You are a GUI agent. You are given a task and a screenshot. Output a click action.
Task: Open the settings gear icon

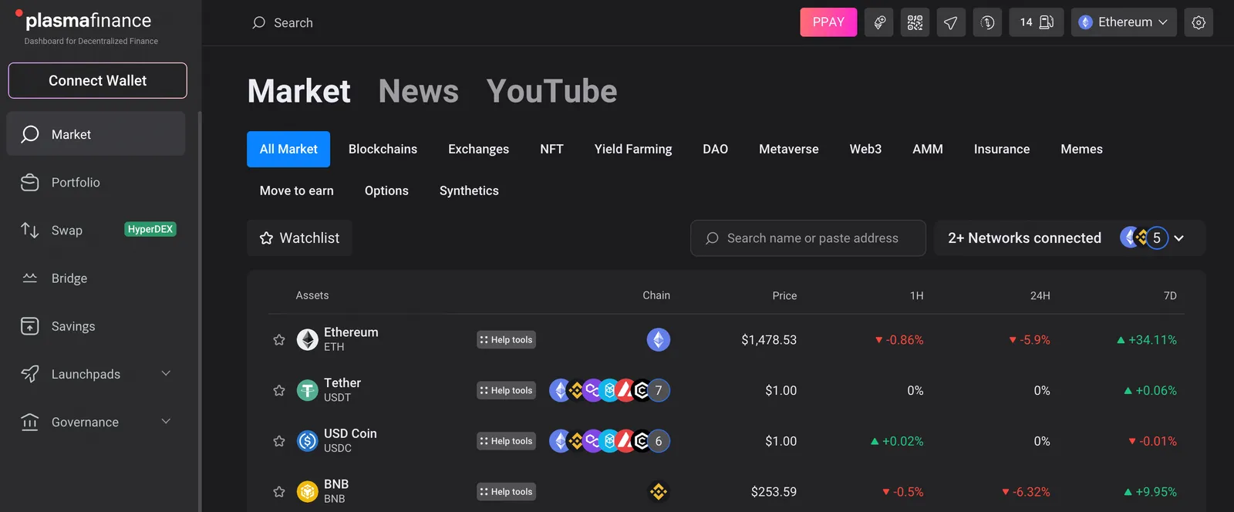[1199, 22]
